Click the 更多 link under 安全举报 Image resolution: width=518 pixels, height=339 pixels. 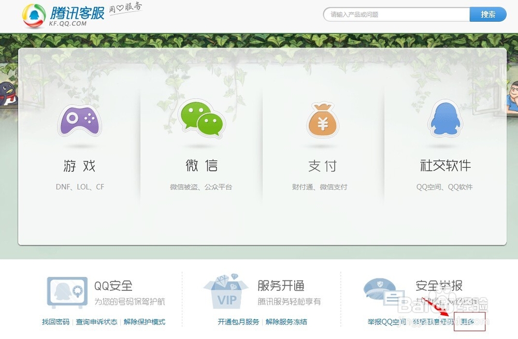tap(467, 322)
